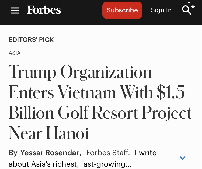Open author Yessar Rosendar's profile link
Image resolution: width=202 pixels, height=169 pixels.
pyautogui.click(x=50, y=153)
